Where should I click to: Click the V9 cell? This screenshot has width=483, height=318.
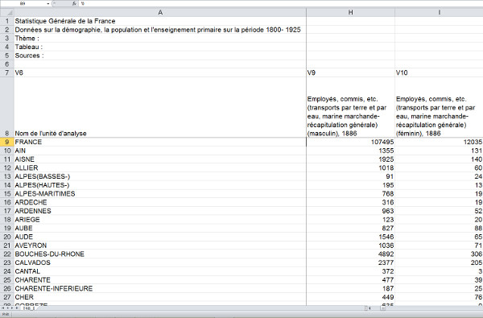(x=350, y=72)
